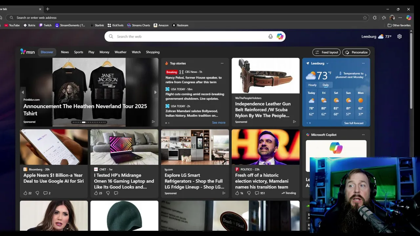The width and height of the screenshot is (420, 236).
Task: Click See full forecast link
Action: pos(354,123)
